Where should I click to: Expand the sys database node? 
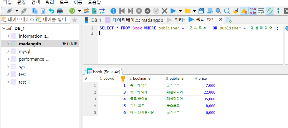coord(8,67)
